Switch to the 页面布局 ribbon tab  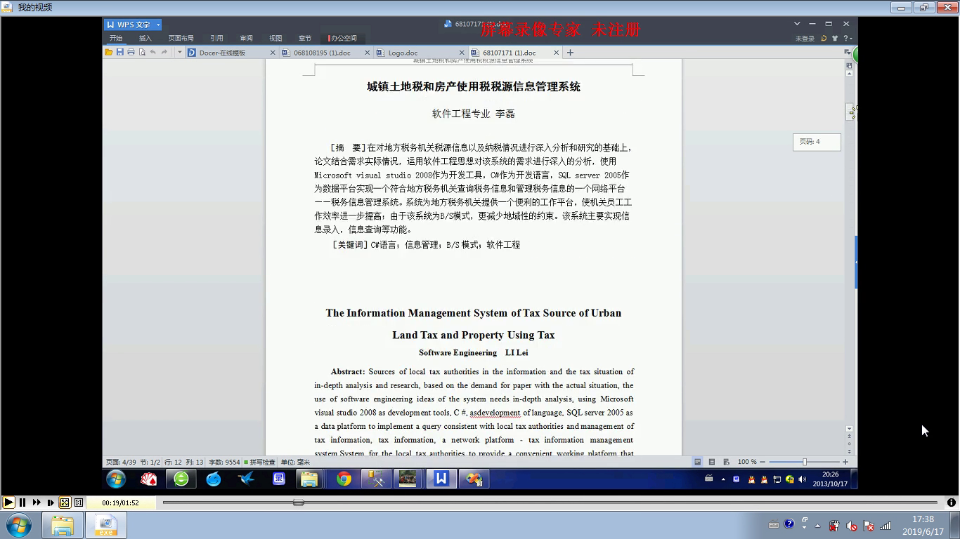coord(181,38)
